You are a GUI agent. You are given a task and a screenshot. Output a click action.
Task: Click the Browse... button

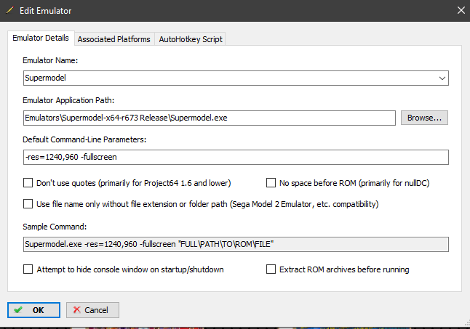pos(424,118)
